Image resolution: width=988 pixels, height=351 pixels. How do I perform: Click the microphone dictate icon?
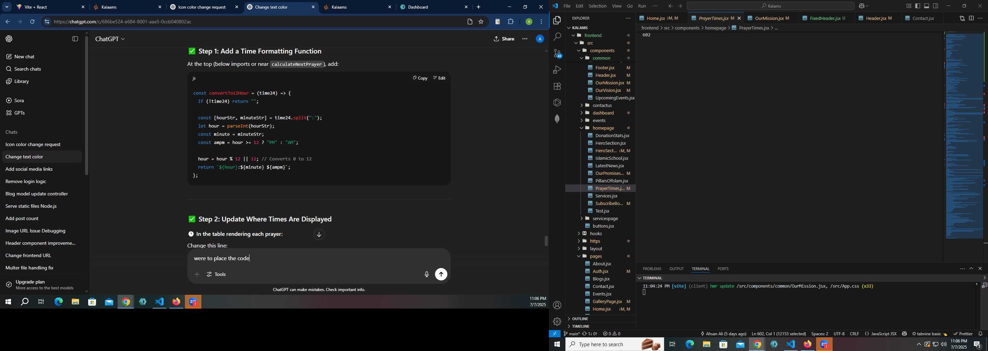[426, 274]
